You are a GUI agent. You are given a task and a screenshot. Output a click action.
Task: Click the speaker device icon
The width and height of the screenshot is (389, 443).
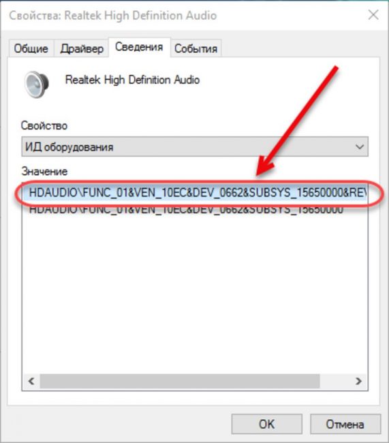click(36, 85)
